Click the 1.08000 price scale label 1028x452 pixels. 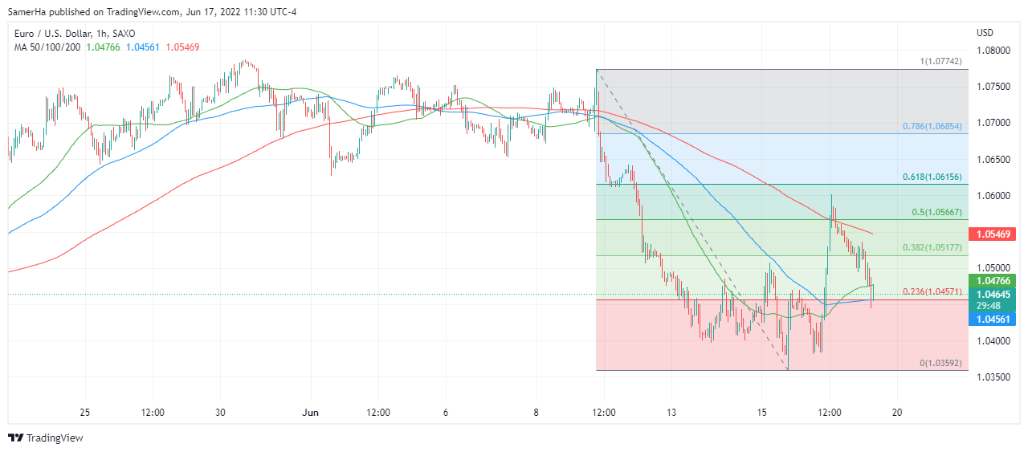coord(994,50)
